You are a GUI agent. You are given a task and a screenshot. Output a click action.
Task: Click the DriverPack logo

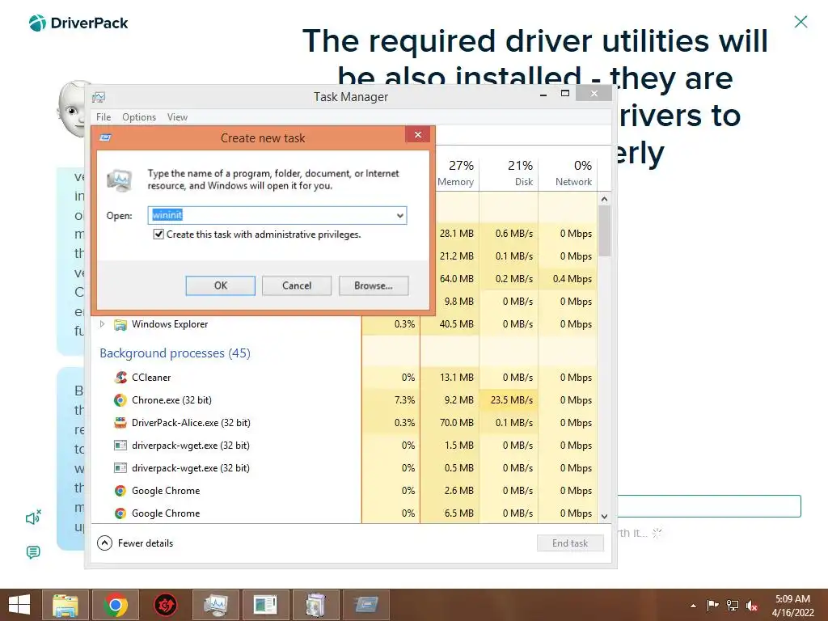point(78,23)
